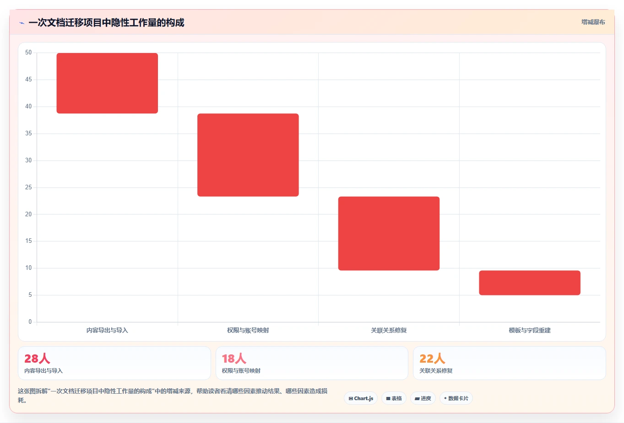Click y-axis tick value 0
Viewport: 624px width, 423px height.
pyautogui.click(x=30, y=321)
